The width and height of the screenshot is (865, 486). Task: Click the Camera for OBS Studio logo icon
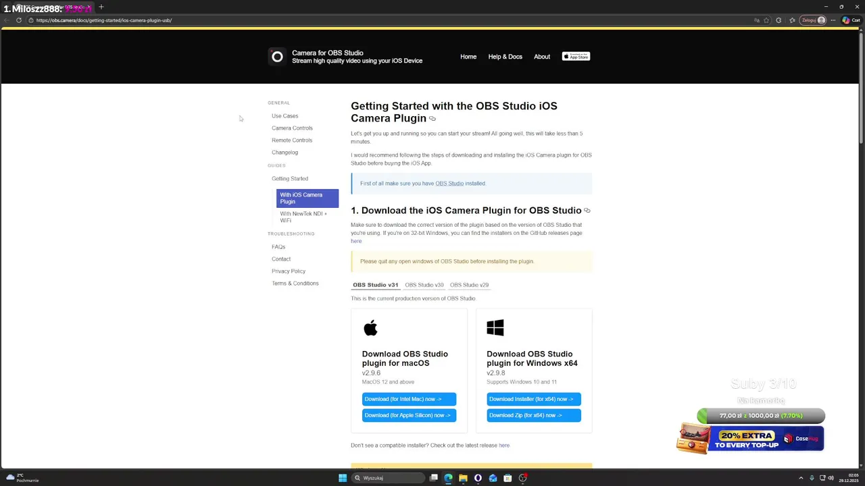pyautogui.click(x=277, y=57)
